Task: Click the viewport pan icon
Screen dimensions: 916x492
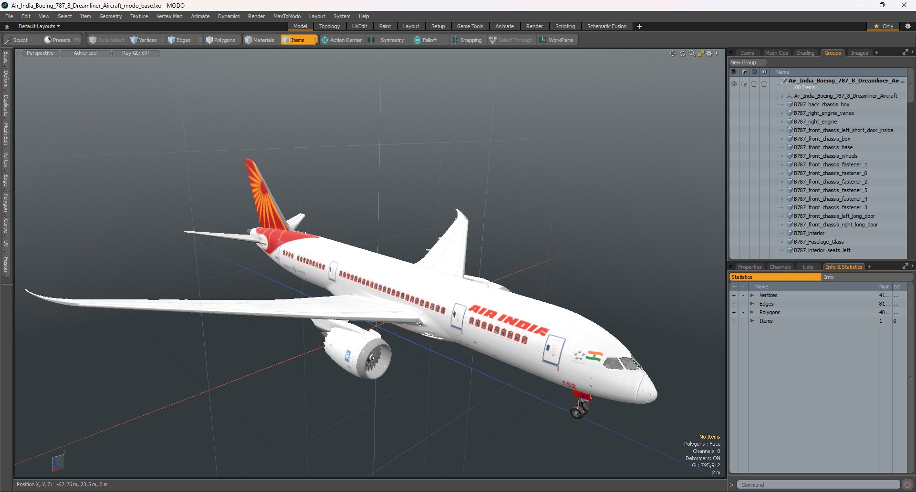Action: (x=673, y=53)
